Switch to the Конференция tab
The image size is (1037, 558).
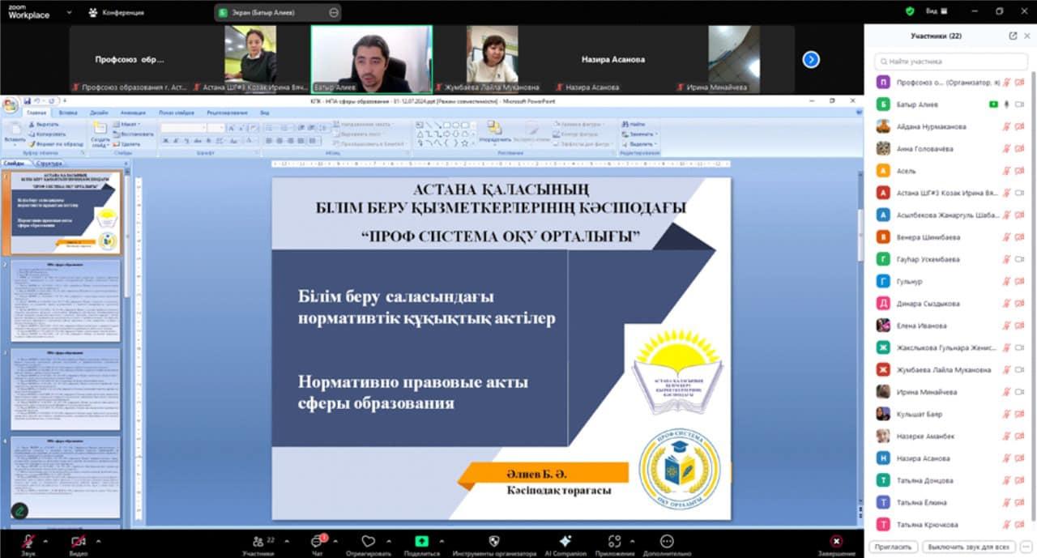click(x=117, y=12)
